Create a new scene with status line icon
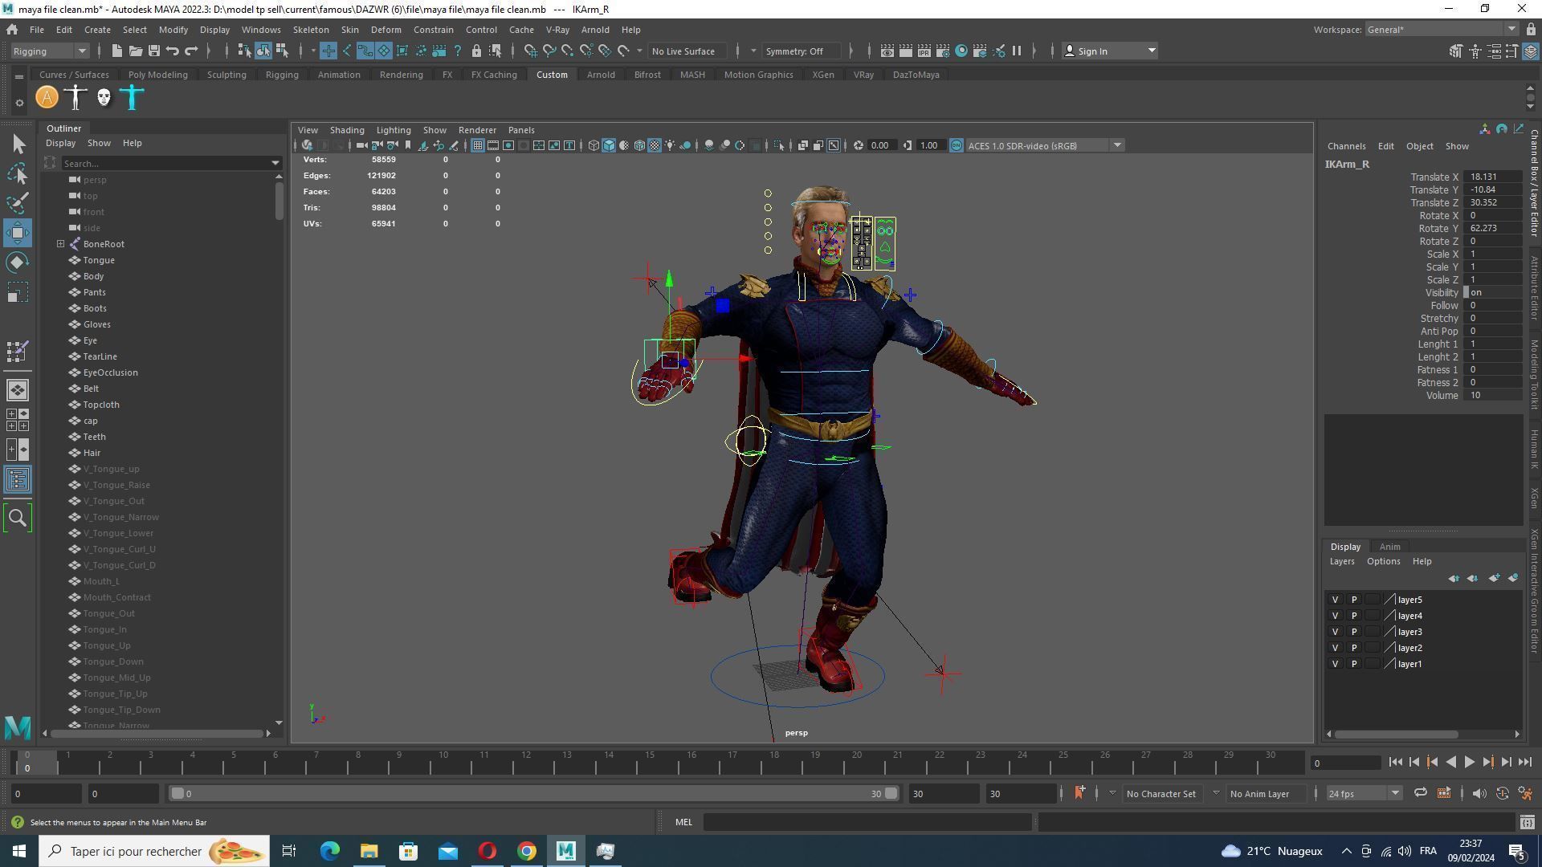Image resolution: width=1542 pixels, height=867 pixels. click(x=117, y=51)
